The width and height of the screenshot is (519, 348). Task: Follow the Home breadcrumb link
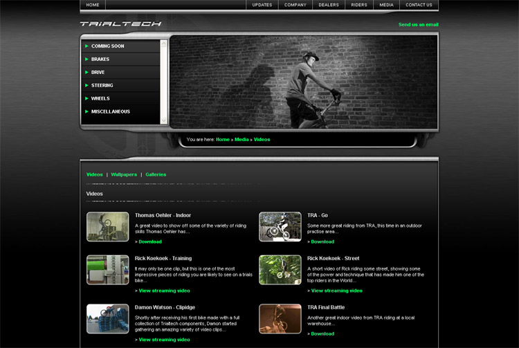(223, 140)
